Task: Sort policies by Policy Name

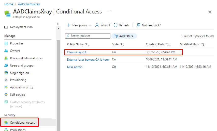Action: [x=87, y=44]
